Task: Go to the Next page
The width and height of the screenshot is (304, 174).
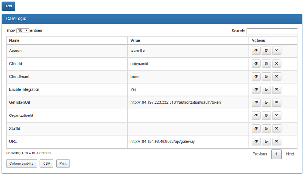Action: [290, 154]
